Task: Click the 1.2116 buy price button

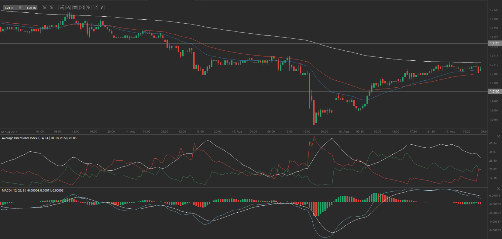Action: (x=31, y=8)
